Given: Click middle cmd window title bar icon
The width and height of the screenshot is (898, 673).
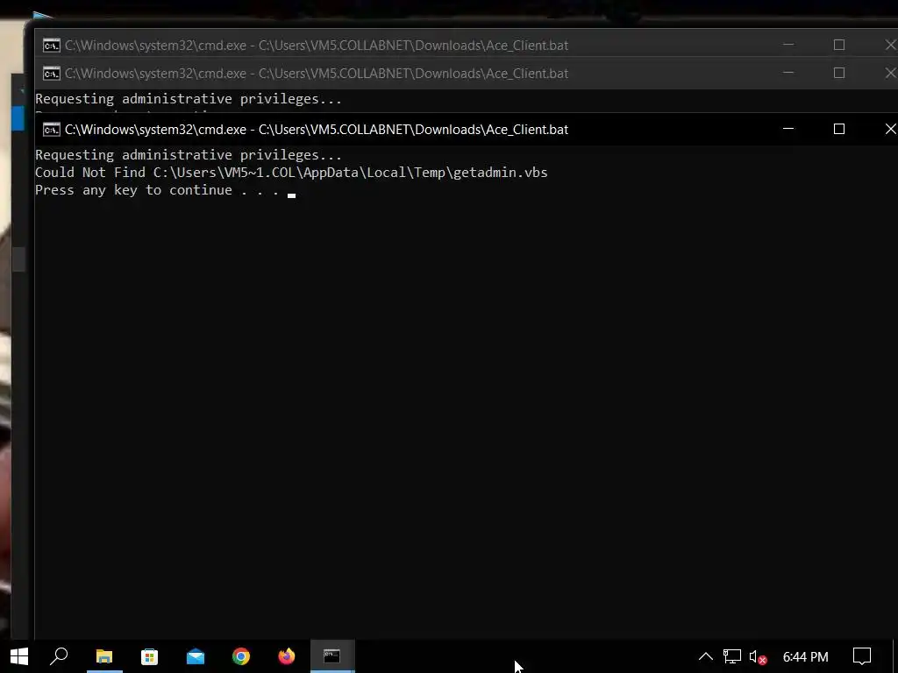Looking at the screenshot, I should click(52, 74).
